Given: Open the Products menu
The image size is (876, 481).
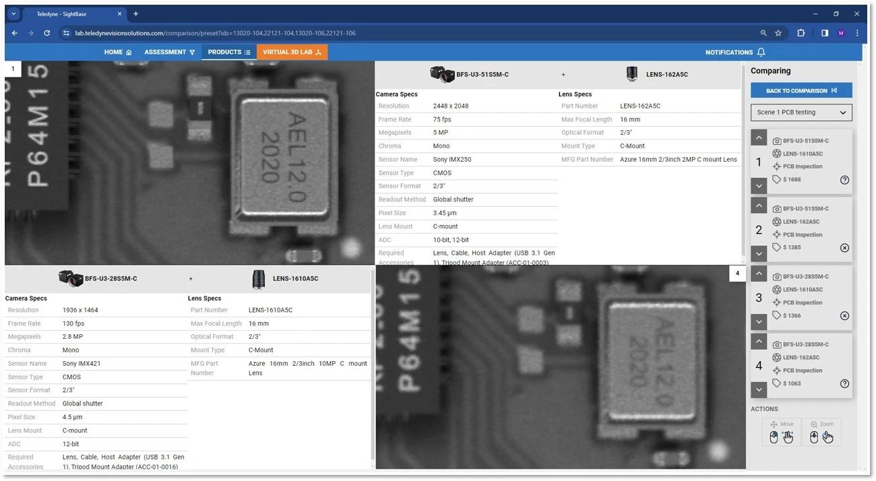Looking at the screenshot, I should (229, 52).
